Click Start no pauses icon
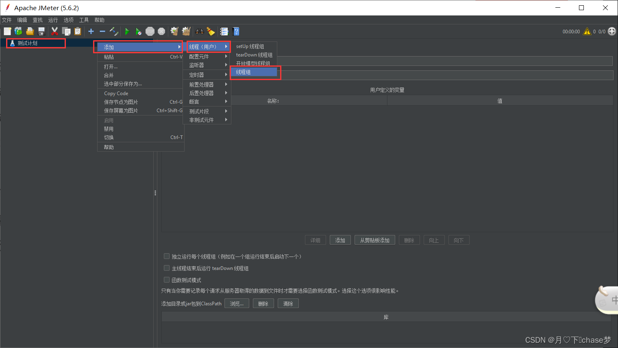618x348 pixels. tap(139, 31)
